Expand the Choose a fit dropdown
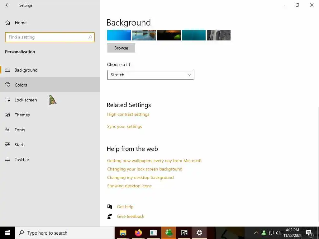The width and height of the screenshot is (319, 239). (150, 75)
